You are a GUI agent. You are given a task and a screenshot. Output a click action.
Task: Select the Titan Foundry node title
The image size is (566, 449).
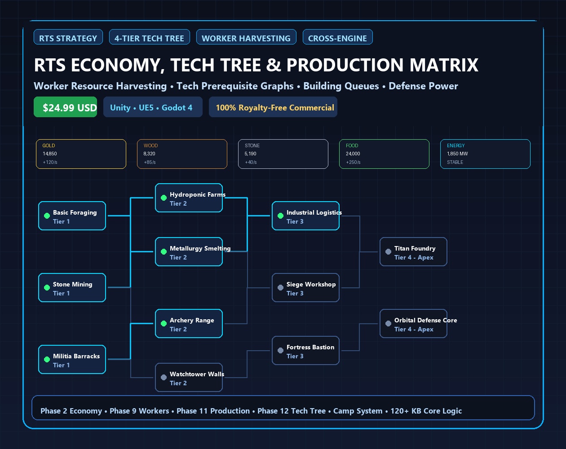coord(415,248)
